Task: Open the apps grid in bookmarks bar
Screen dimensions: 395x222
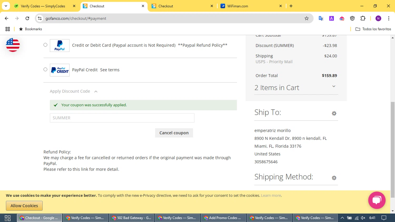Action: pos(8,29)
